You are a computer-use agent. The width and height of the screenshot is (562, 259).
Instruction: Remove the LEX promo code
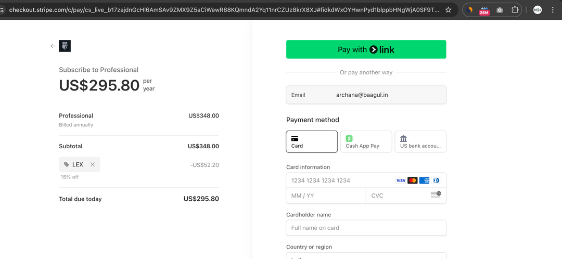[x=93, y=164]
